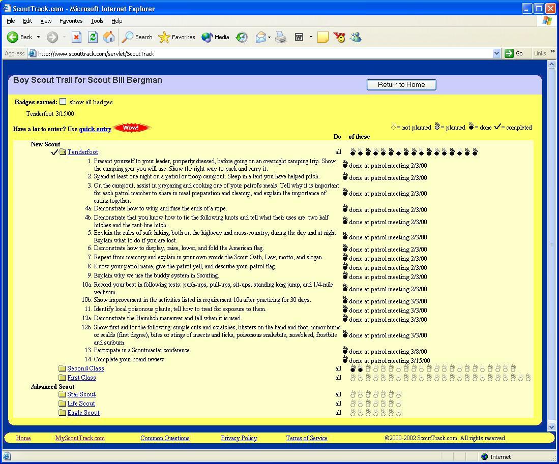Toggle paw status for requirement 13 Scoutmaster conference
This screenshot has width=559, height=464.
coord(345,350)
